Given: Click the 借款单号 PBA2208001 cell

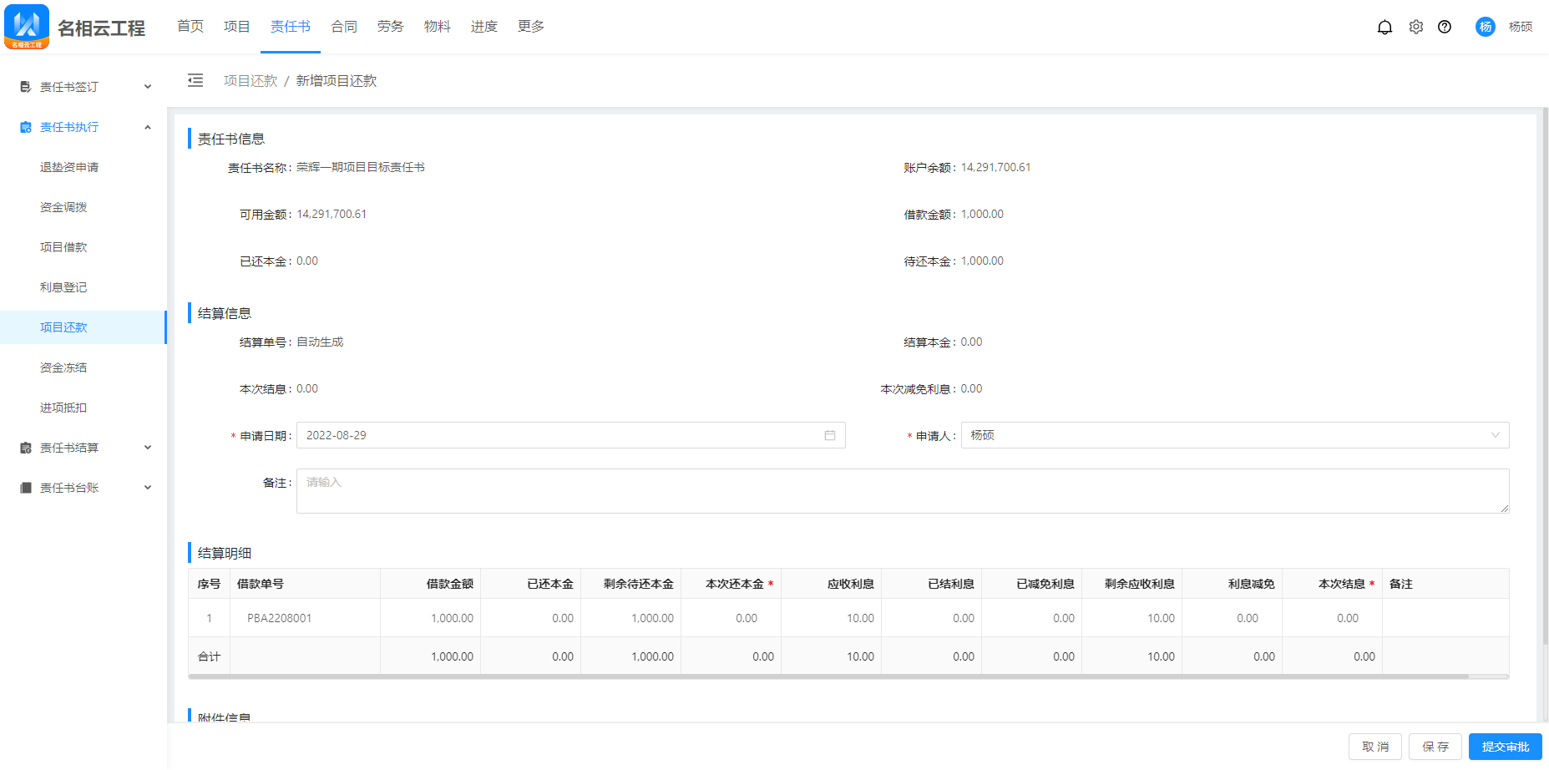Looking at the screenshot, I should [x=305, y=618].
